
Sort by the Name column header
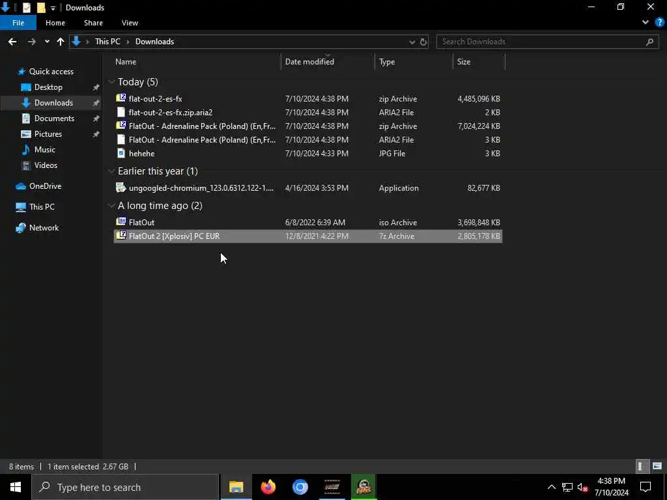pyautogui.click(x=126, y=62)
